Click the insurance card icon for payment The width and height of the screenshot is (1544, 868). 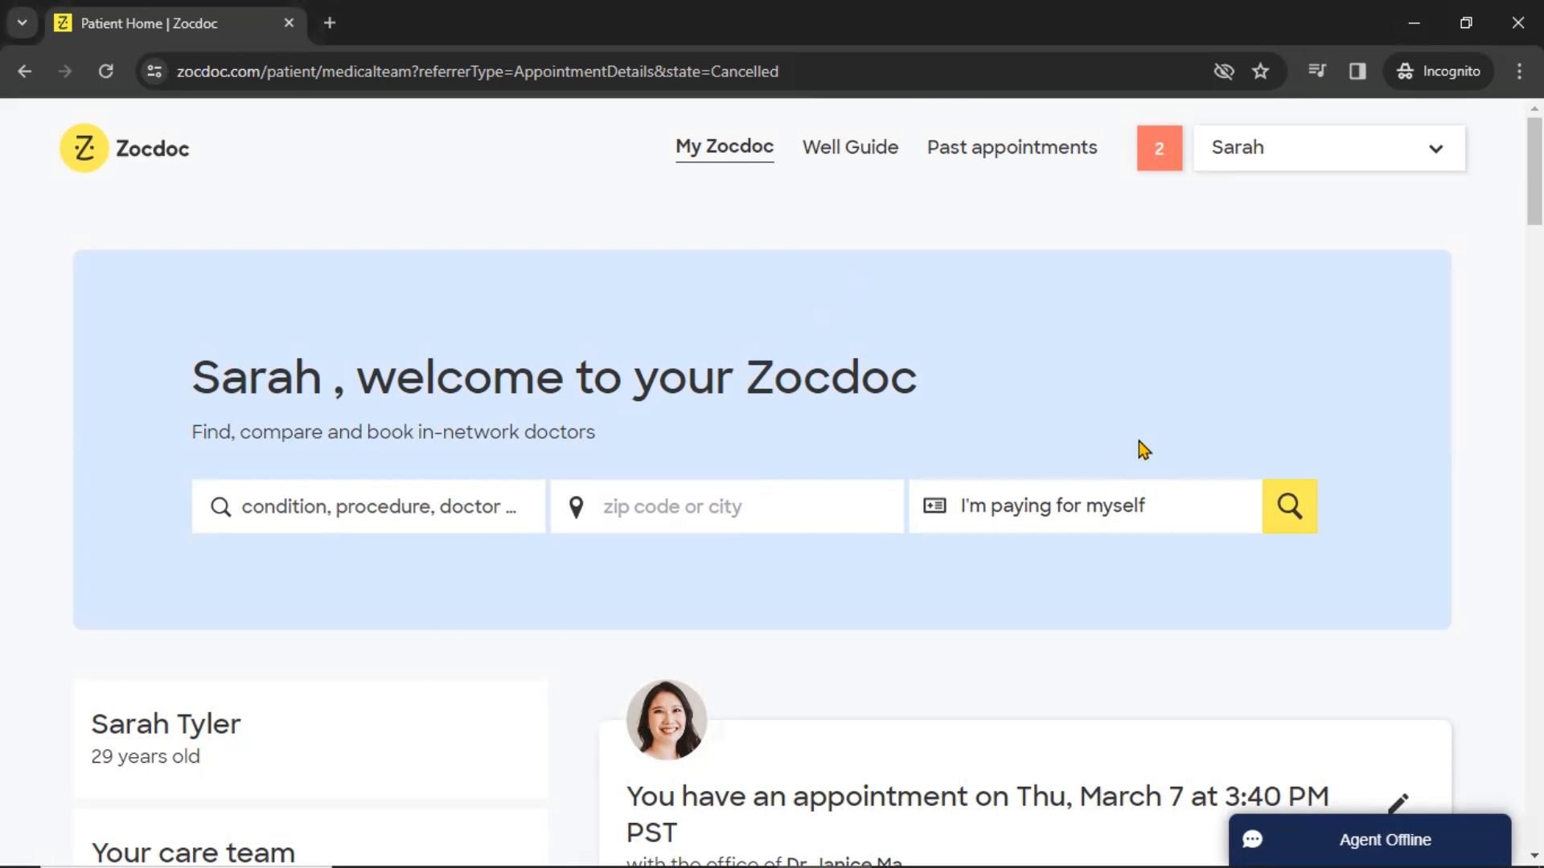coord(933,506)
